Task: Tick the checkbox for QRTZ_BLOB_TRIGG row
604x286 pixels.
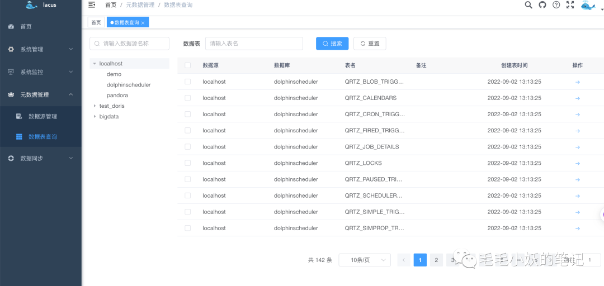Action: 187,82
